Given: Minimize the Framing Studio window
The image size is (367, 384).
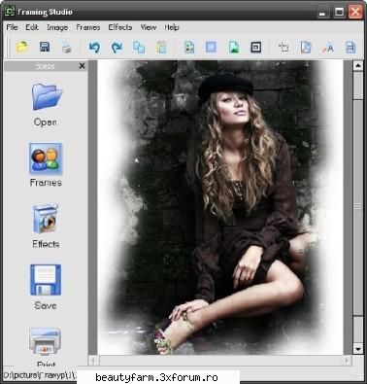Looking at the screenshot, I should click(322, 13).
